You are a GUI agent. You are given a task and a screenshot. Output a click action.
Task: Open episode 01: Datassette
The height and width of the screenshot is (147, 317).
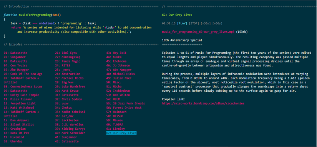click(16, 53)
